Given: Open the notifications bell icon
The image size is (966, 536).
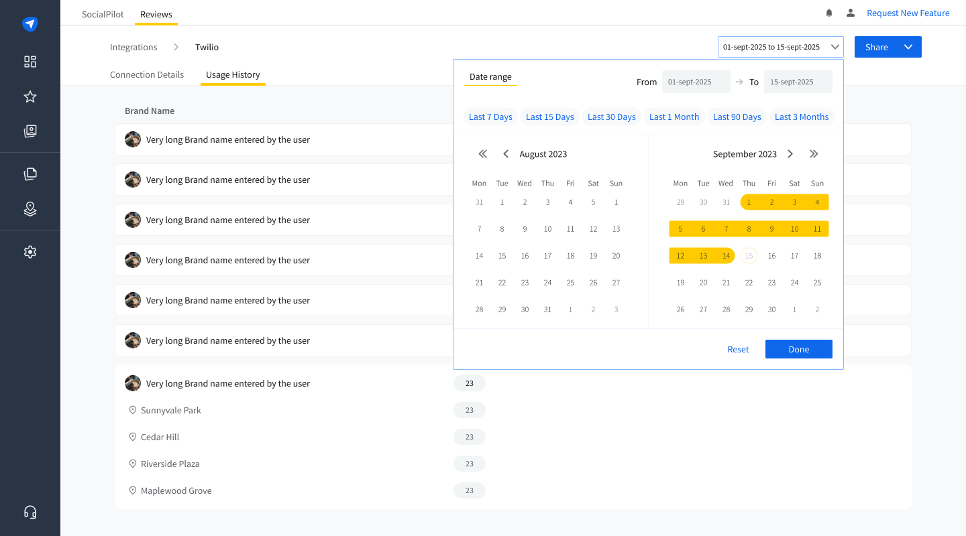Looking at the screenshot, I should click(x=829, y=13).
